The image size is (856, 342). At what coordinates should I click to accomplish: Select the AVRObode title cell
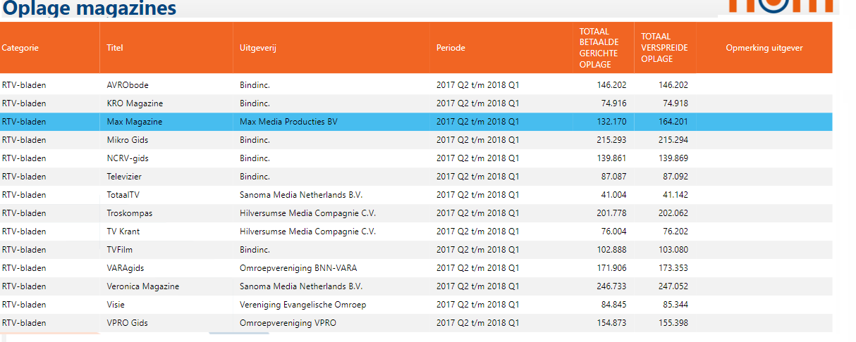point(128,85)
